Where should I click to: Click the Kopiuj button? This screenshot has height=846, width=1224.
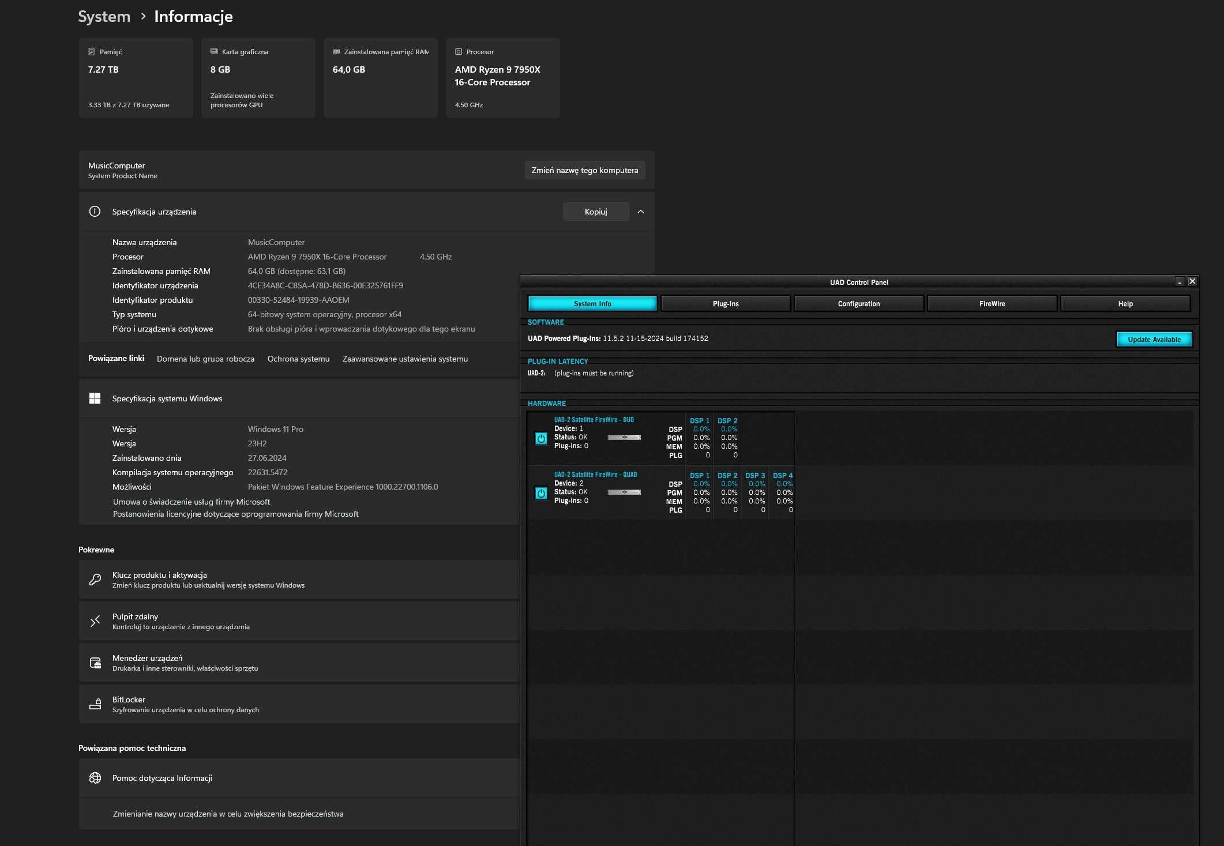[596, 212]
